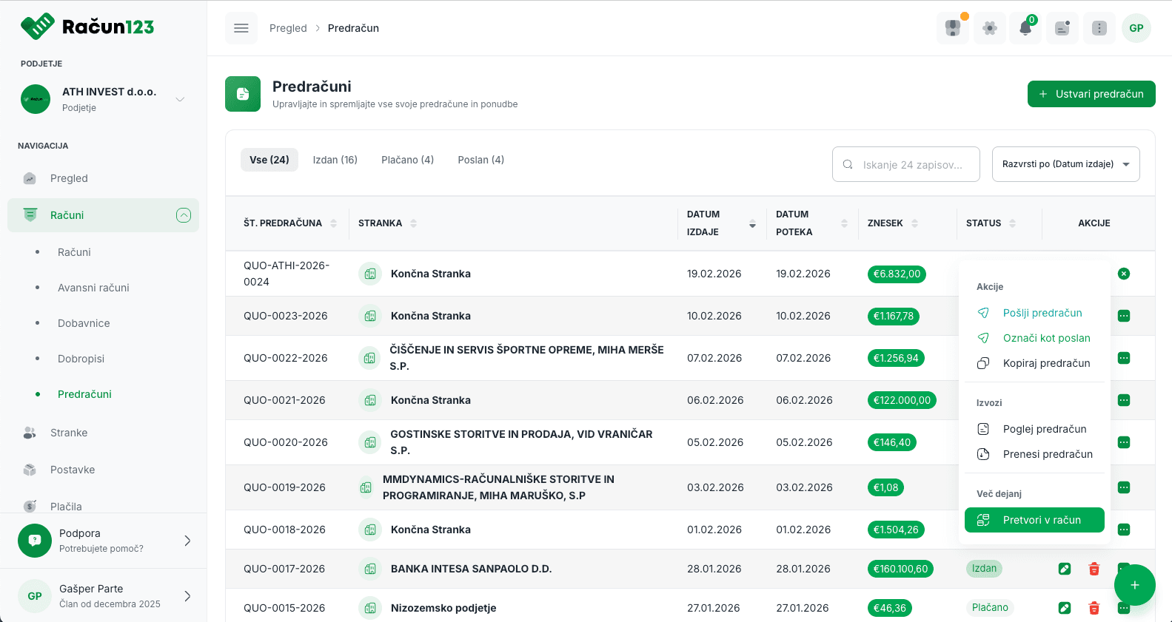Click the vertical dots icon in header
This screenshot has width=1172, height=622.
click(x=1099, y=28)
